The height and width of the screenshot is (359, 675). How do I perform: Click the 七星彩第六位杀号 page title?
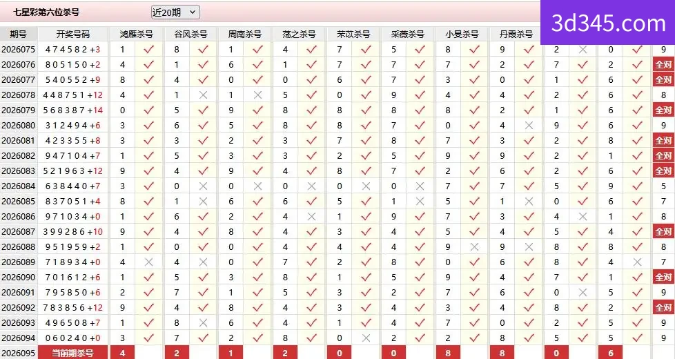[x=46, y=12]
